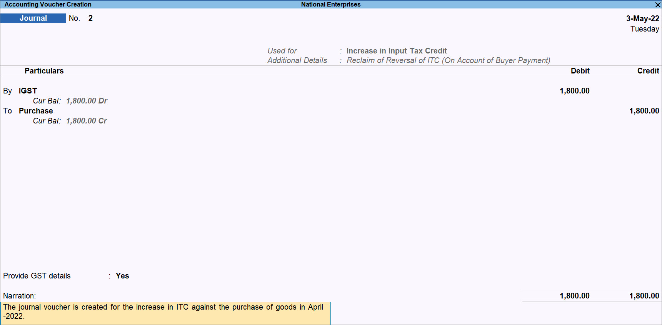The height and width of the screenshot is (325, 662).
Task: Click the 'Additional Details' label
Action: [x=297, y=60]
